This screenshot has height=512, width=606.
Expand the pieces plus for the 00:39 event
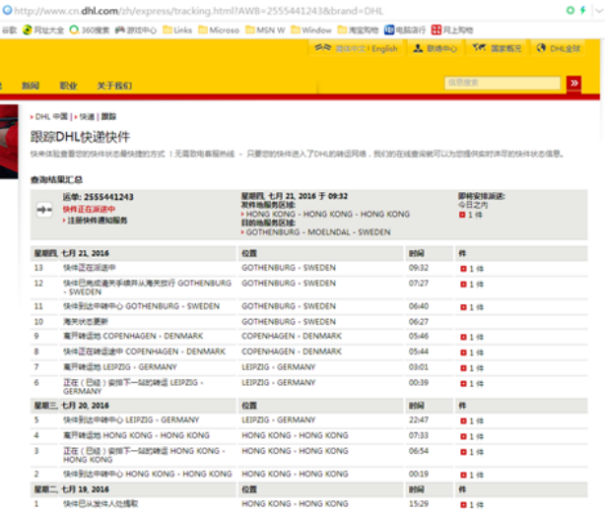[463, 383]
